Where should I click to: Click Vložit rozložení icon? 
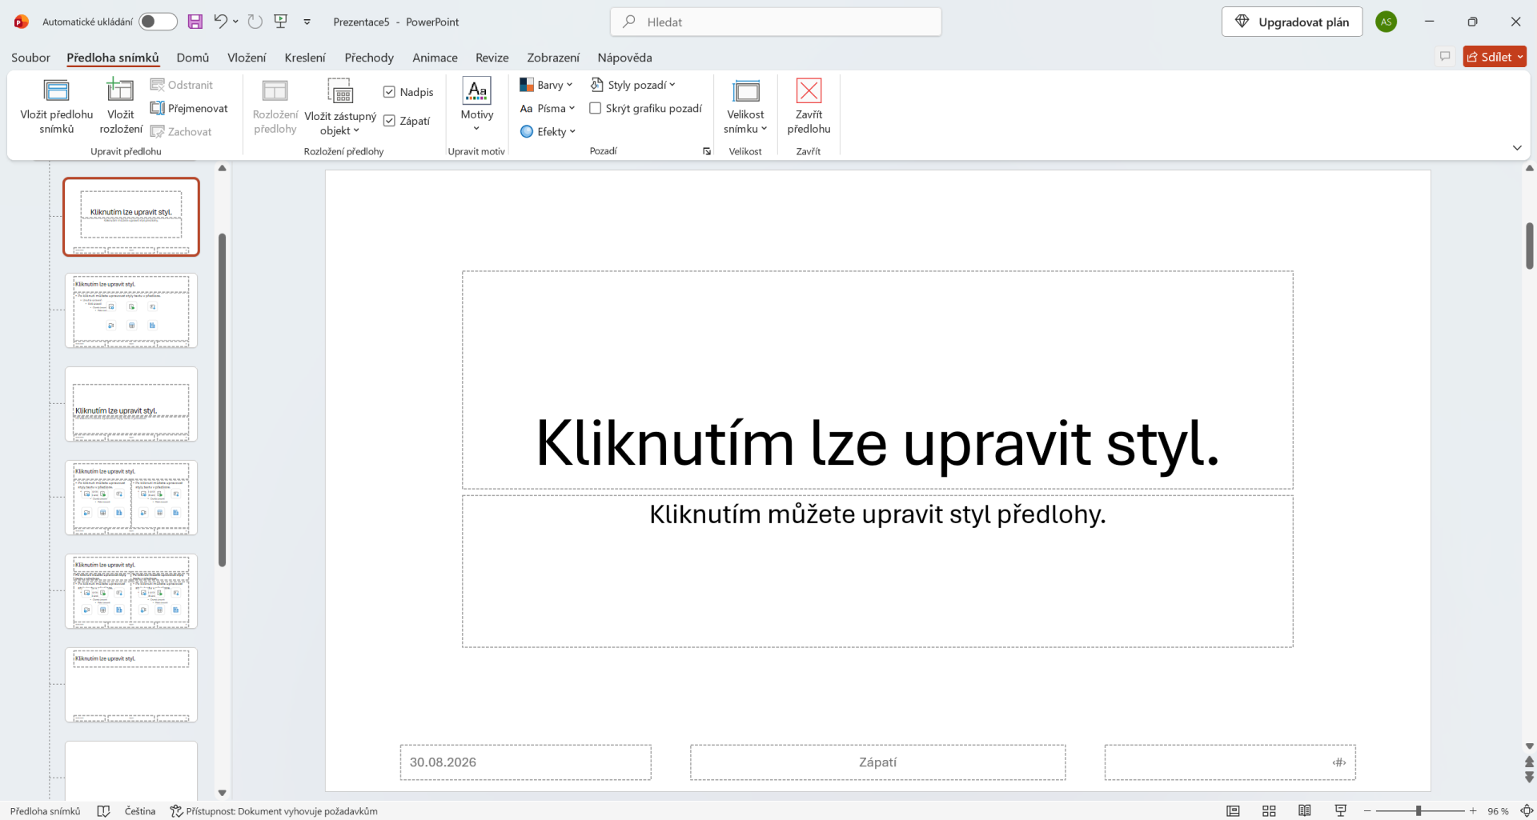click(x=121, y=106)
